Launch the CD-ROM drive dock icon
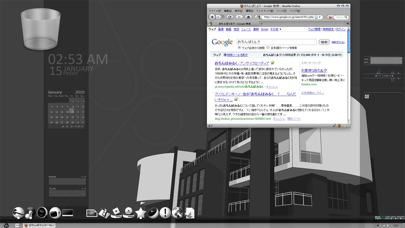The height and width of the screenshot is (228, 405). pos(128,213)
